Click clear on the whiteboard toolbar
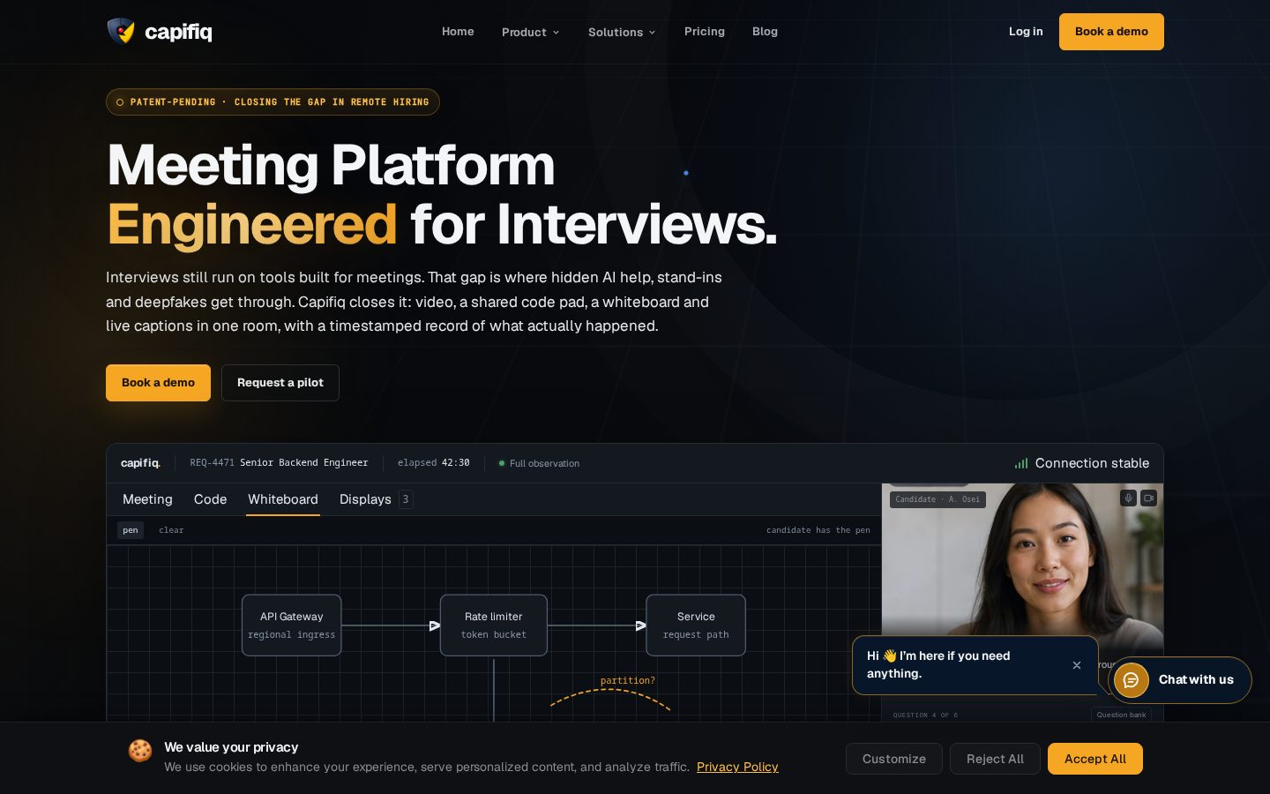The width and height of the screenshot is (1270, 794). pos(171,530)
